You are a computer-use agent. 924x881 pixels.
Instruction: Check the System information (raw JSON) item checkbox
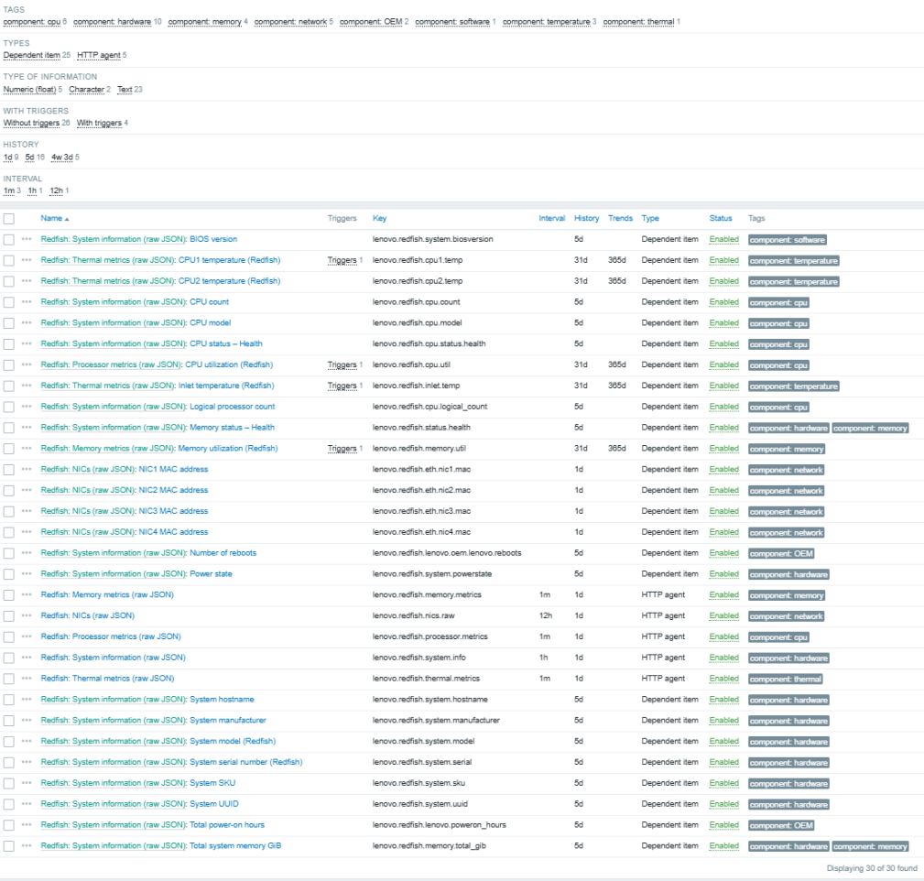[9, 658]
